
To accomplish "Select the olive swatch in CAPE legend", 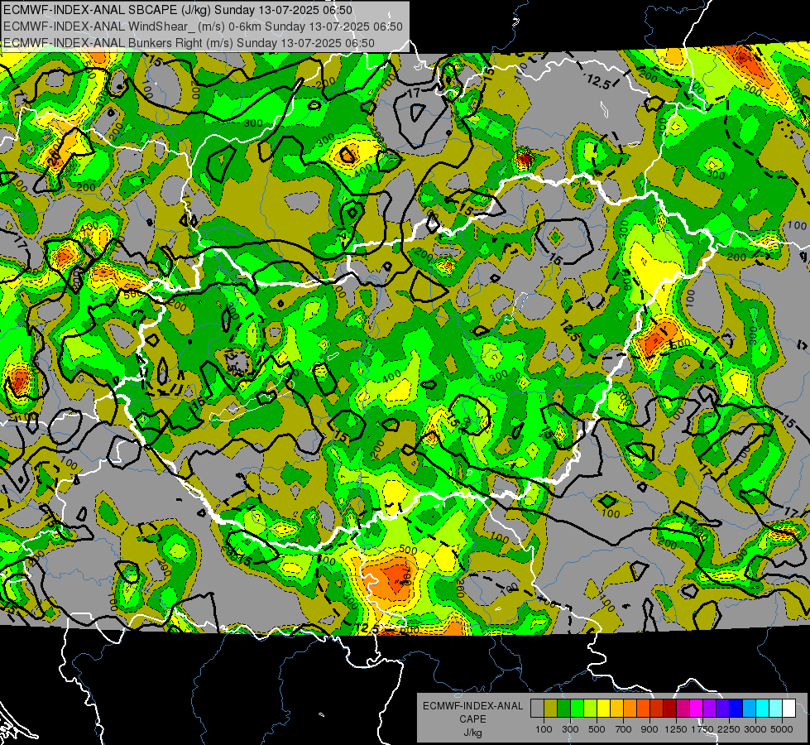I will tap(551, 708).
